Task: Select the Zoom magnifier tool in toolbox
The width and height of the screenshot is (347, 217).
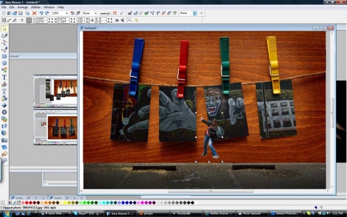Action: [x=4, y=161]
